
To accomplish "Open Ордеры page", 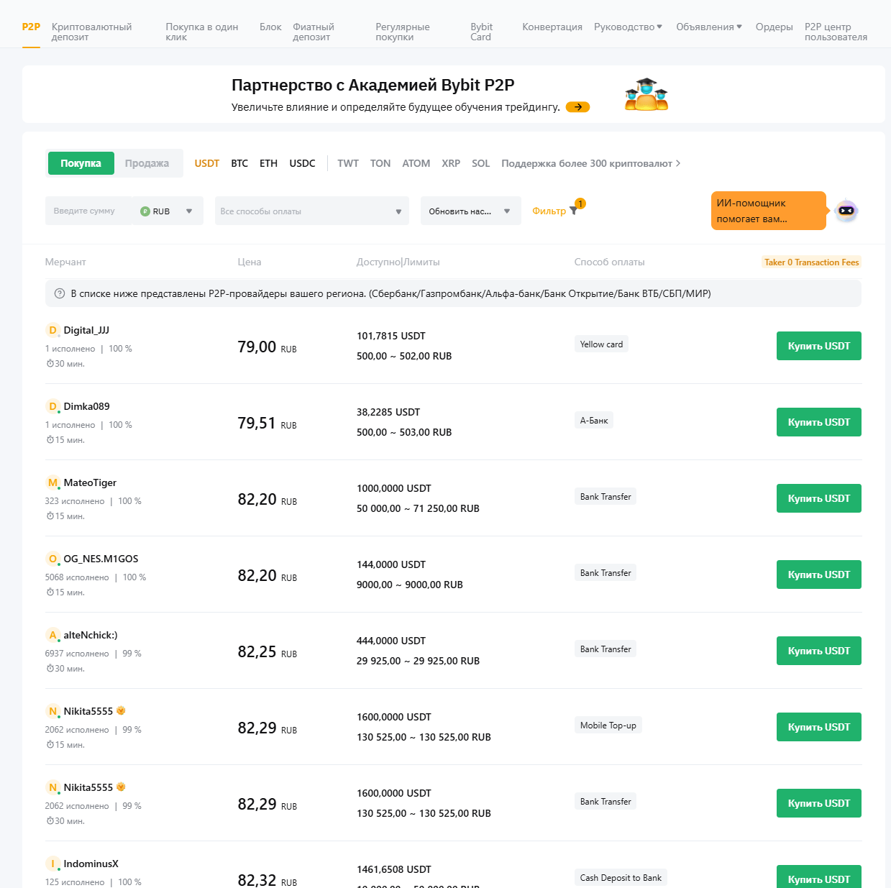I will [x=775, y=27].
